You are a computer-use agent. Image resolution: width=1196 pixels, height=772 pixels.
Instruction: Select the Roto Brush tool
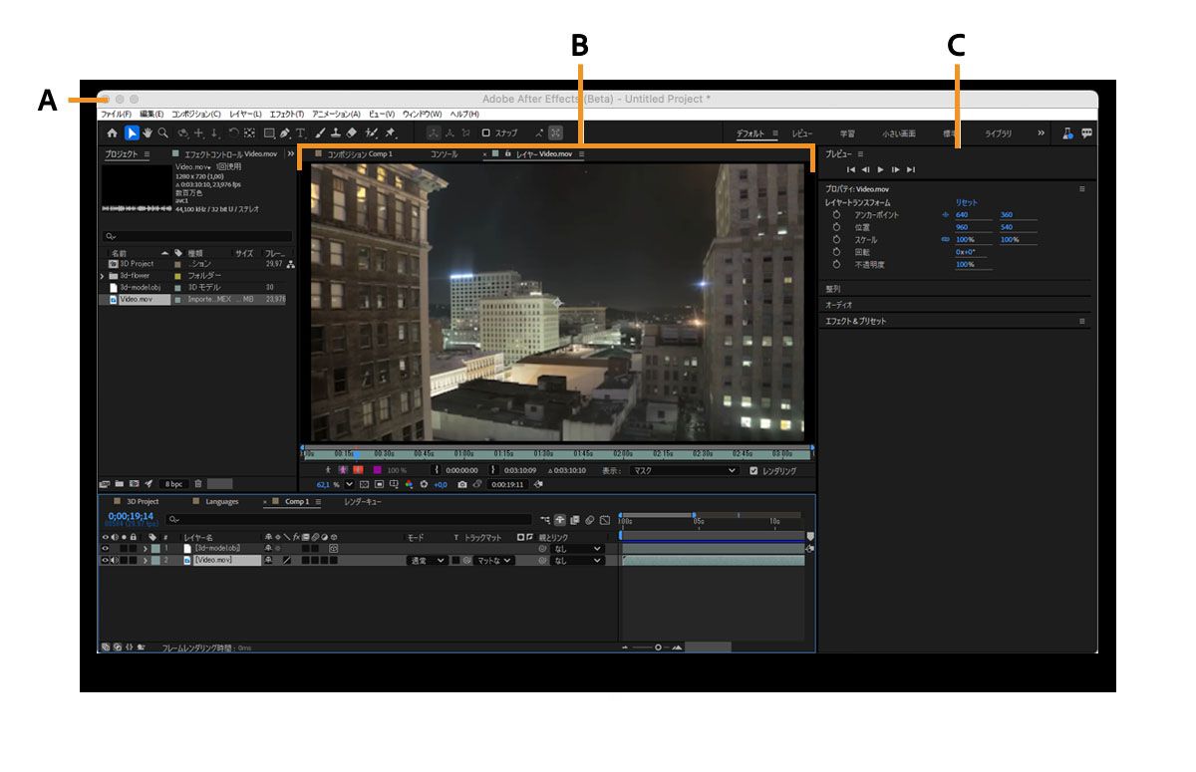click(372, 132)
